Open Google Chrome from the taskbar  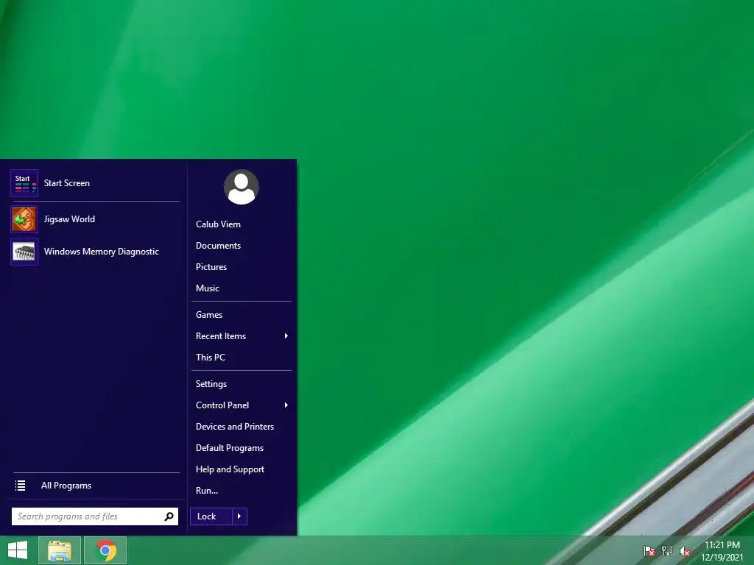click(x=105, y=550)
